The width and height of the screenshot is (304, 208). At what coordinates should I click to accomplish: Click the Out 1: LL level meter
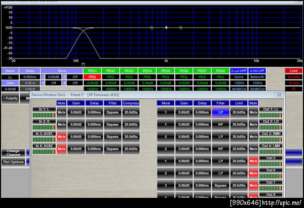[x=271, y=115]
